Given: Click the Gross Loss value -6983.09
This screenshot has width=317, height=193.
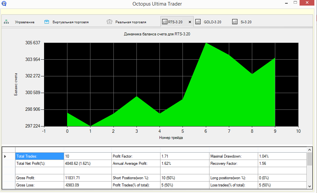Looking at the screenshot, I should click(88, 185).
